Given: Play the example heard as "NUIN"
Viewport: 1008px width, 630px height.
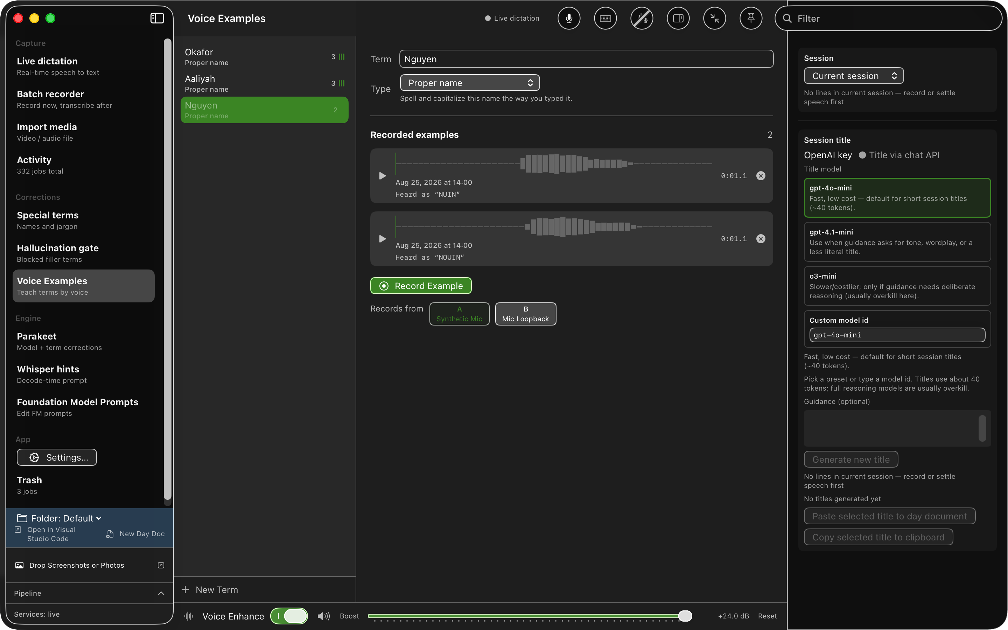Looking at the screenshot, I should [x=382, y=176].
